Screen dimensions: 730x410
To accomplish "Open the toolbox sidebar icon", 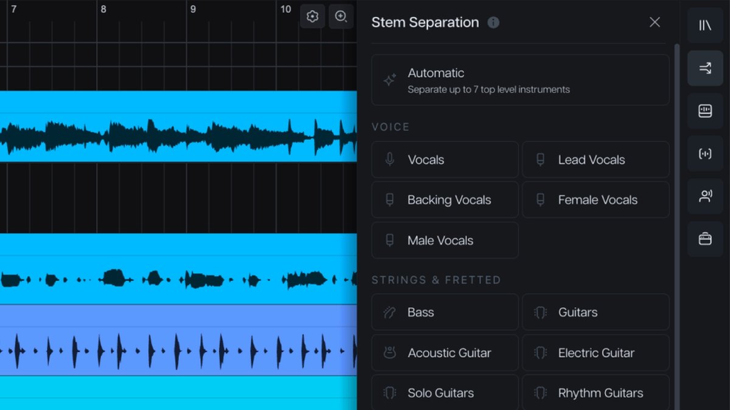I will [705, 239].
